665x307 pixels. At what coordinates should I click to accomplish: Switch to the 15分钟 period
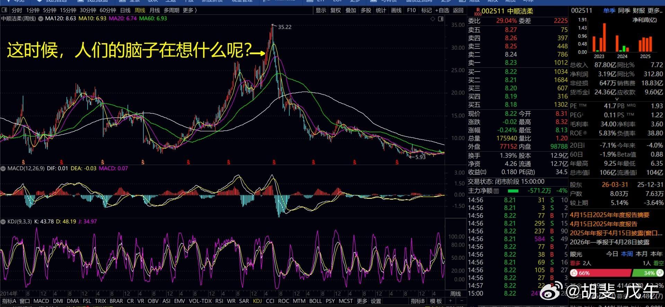[x=68, y=10]
